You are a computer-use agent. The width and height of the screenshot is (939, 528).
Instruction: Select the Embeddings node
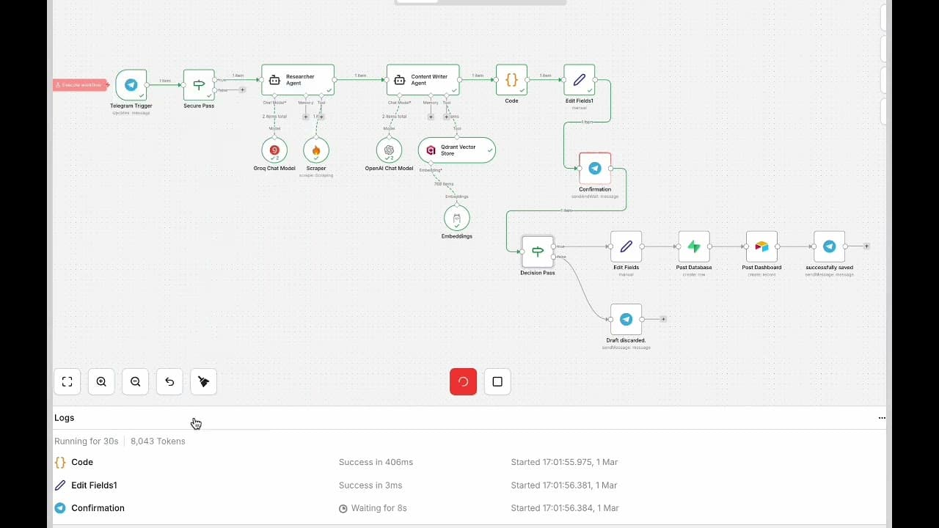(456, 218)
